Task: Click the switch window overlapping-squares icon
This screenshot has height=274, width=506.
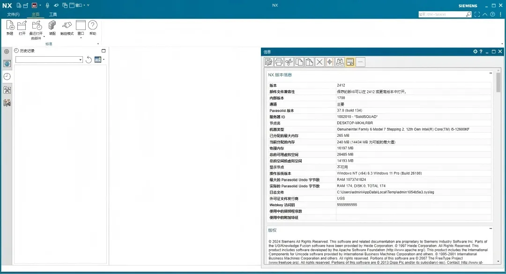Action: (65, 5)
